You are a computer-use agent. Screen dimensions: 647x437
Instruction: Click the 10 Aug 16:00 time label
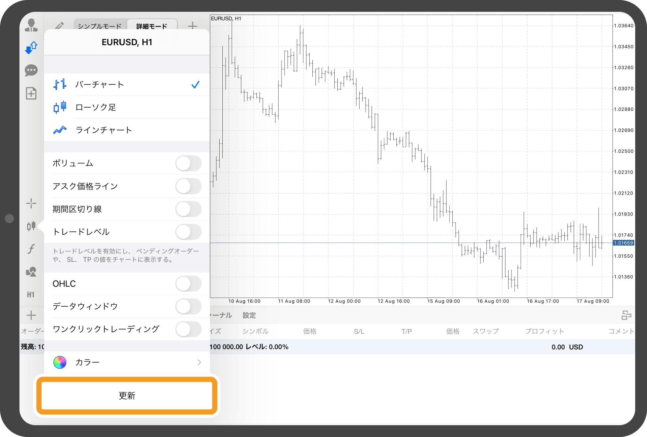(x=244, y=301)
